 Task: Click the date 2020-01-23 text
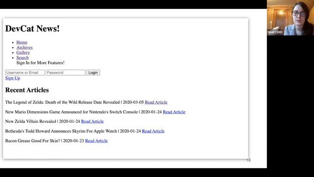click(x=74, y=141)
